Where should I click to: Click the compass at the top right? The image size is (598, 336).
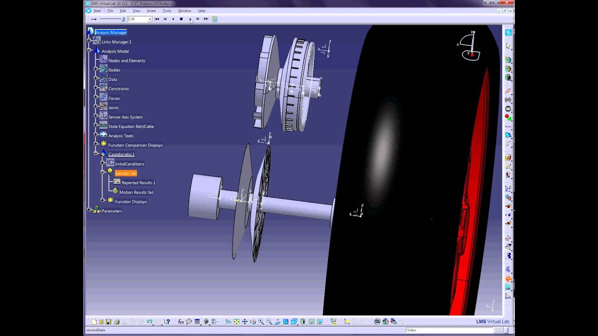[470, 46]
